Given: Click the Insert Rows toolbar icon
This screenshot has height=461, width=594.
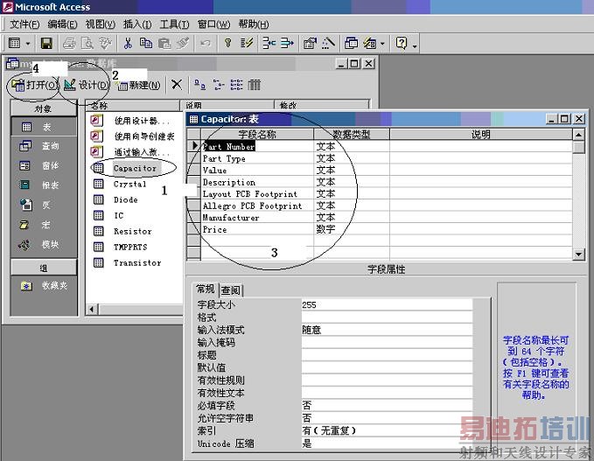Looking at the screenshot, I should [x=269, y=43].
